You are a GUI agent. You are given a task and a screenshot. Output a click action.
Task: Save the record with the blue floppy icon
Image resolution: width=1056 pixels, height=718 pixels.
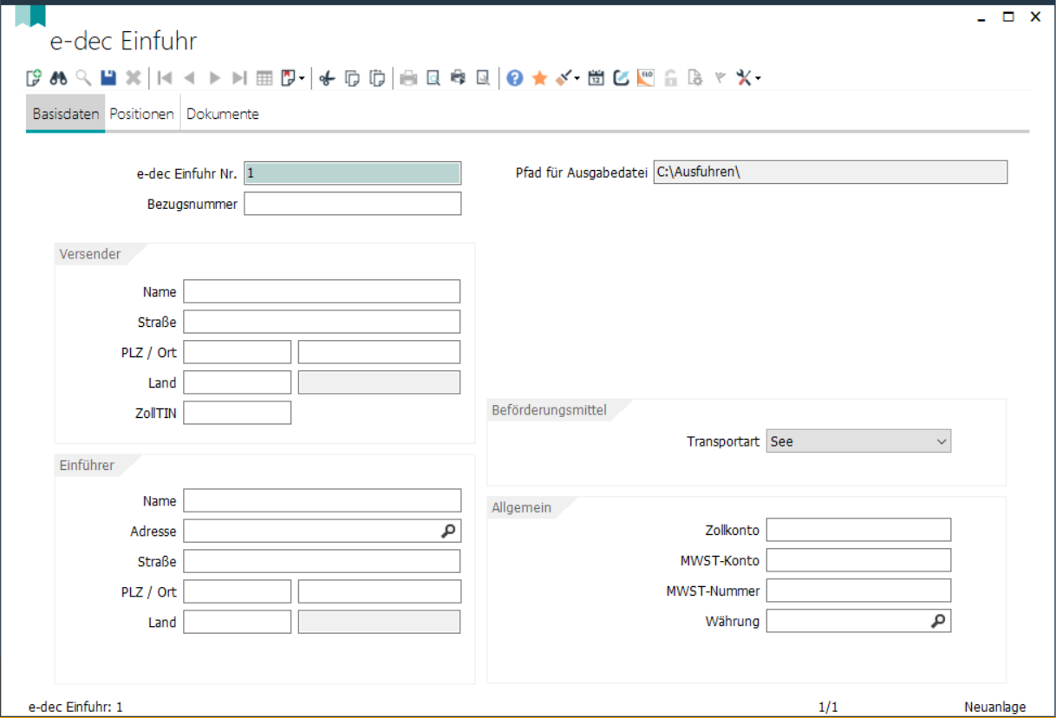(108, 78)
